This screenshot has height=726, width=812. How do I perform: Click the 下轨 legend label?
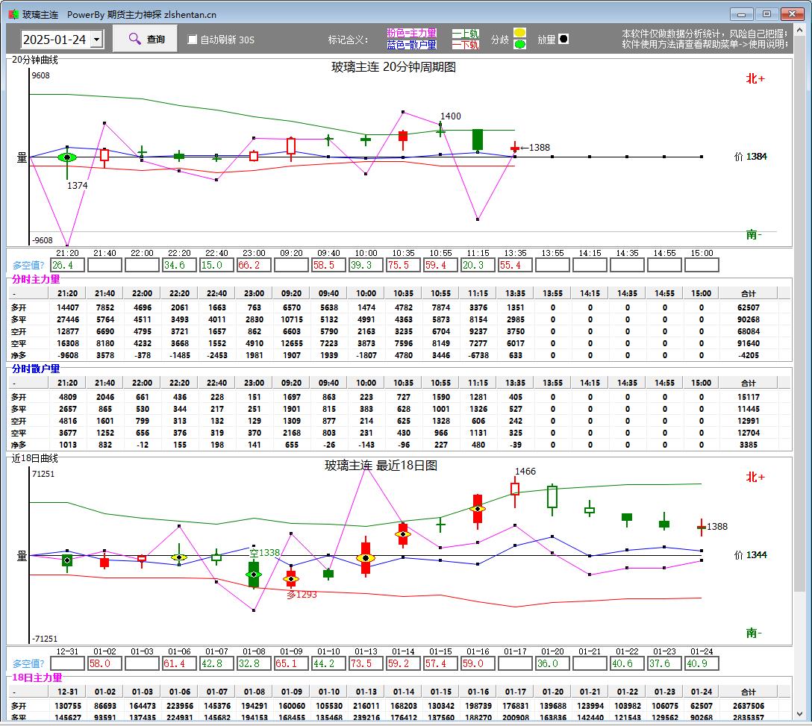click(466, 45)
